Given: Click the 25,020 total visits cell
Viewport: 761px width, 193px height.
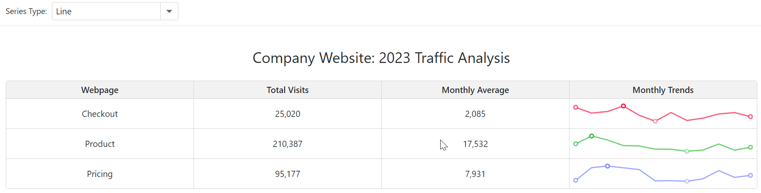Looking at the screenshot, I should (x=288, y=114).
